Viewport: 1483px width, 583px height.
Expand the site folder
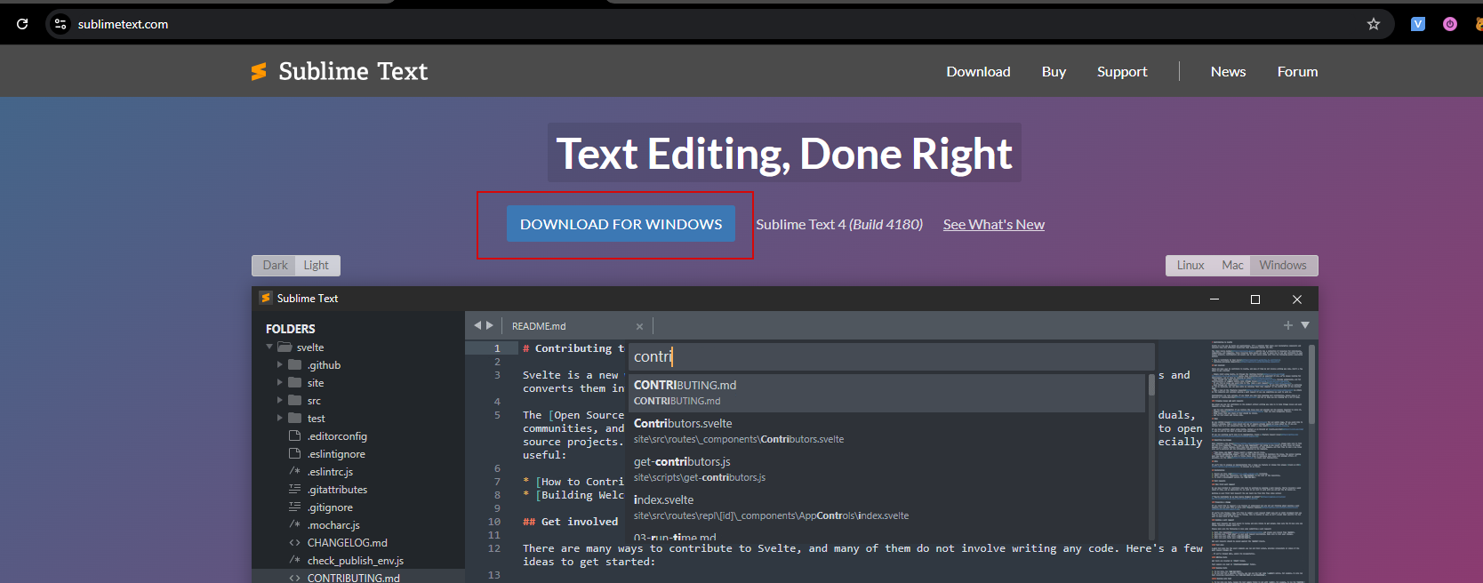[280, 382]
